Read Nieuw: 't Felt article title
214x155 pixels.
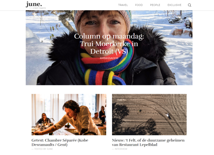(148, 142)
